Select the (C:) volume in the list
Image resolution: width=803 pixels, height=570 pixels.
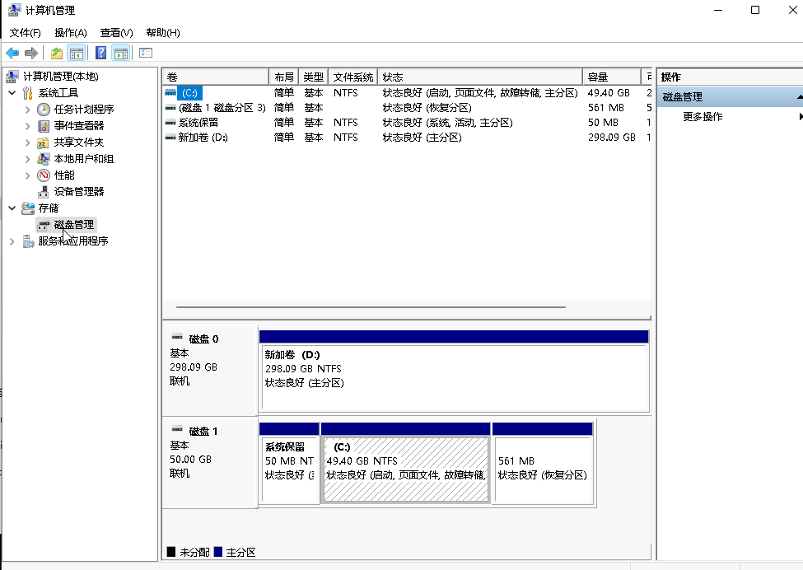click(x=189, y=93)
